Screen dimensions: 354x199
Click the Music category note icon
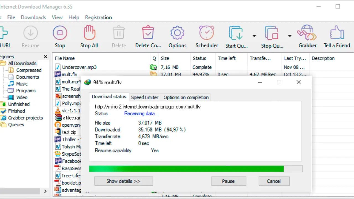(11, 84)
